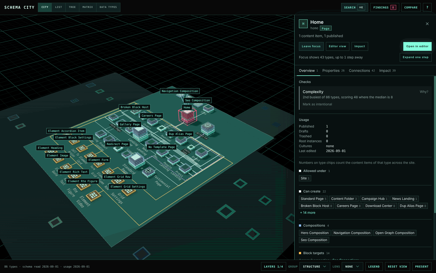Image resolution: width=436 pixels, height=273 pixels.
Task: Click the Compare button
Action: (411, 7)
